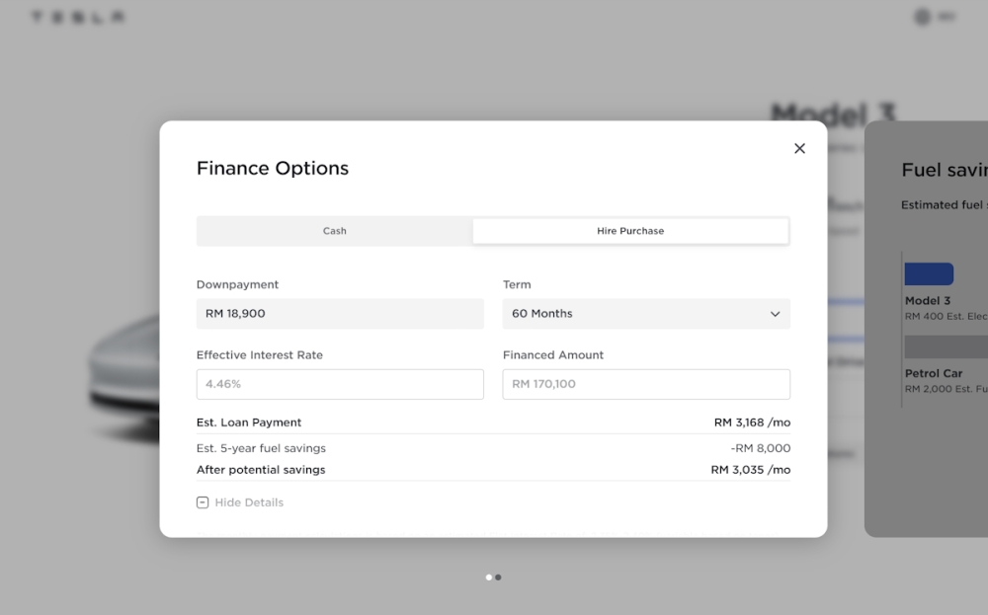Image resolution: width=988 pixels, height=615 pixels.
Task: Click the Fuel savings card heading
Action: pyautogui.click(x=944, y=170)
